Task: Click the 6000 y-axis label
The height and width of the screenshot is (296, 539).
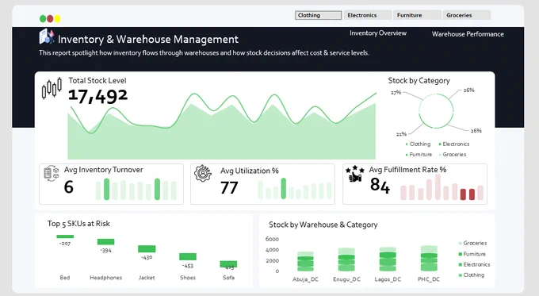Action: point(272,239)
